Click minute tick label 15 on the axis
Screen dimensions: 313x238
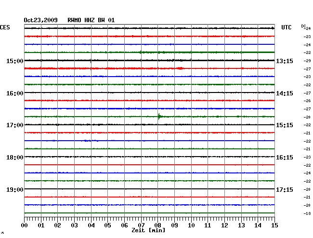pyautogui.click(x=274, y=225)
